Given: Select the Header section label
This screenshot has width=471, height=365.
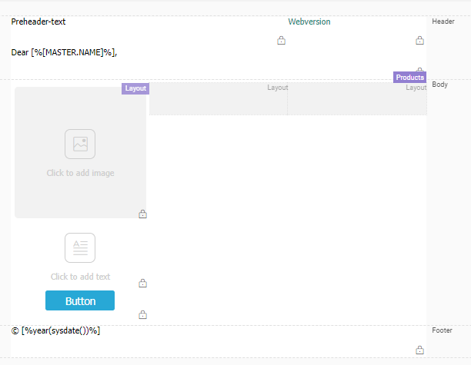Looking at the screenshot, I should click(x=443, y=22).
